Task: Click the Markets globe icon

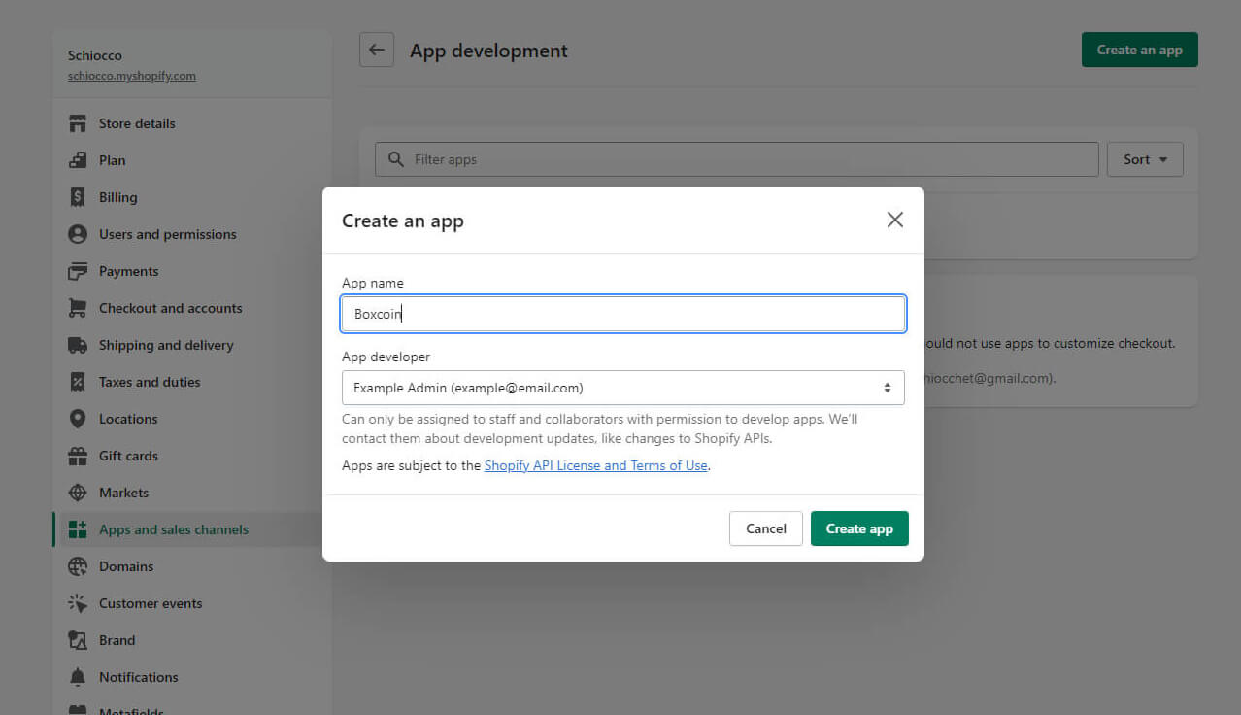Action: click(x=78, y=493)
